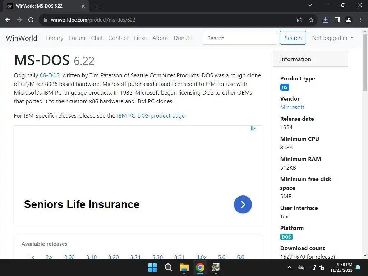Click the blue arrow on the ad

(x=243, y=204)
